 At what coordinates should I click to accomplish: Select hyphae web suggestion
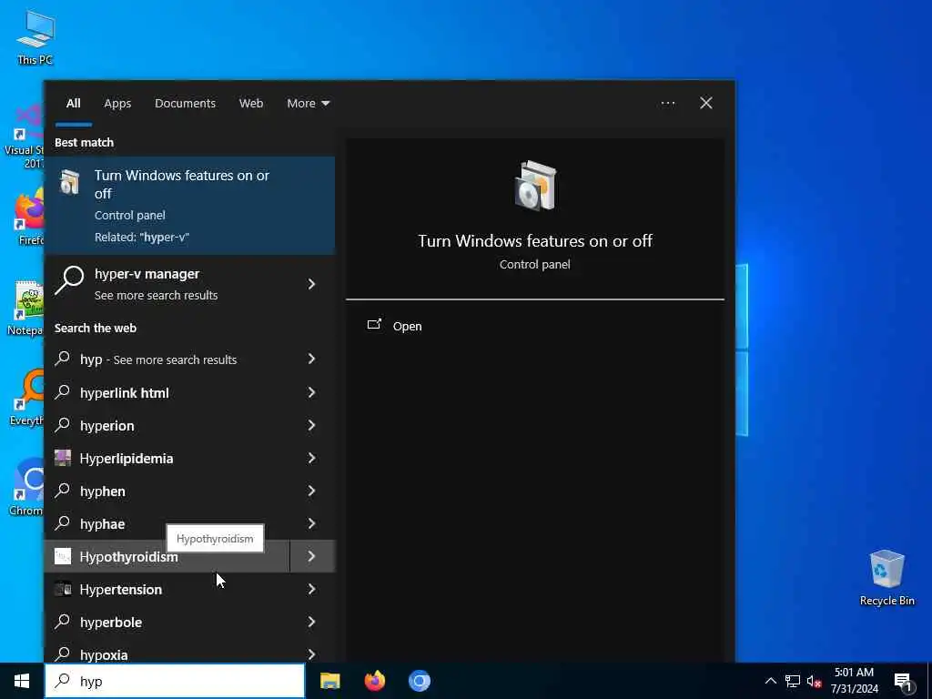[167, 523]
